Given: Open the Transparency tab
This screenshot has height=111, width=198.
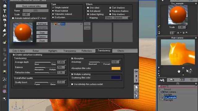Looking at the screenshot, I should (70, 51).
